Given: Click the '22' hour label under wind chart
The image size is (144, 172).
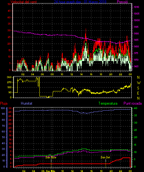Looking at the screenshot, I should (120, 74).
